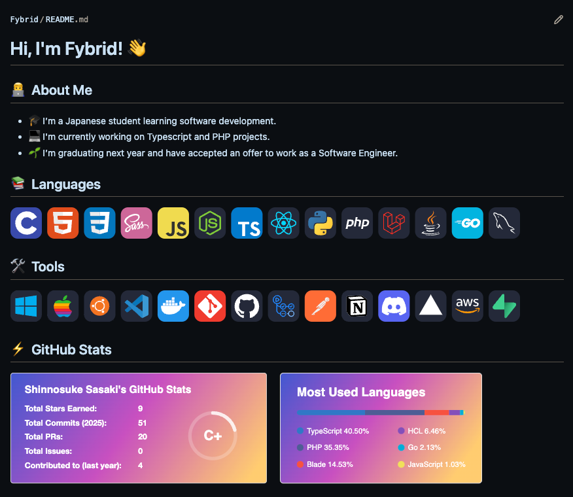Click the Go language badge

tap(468, 223)
